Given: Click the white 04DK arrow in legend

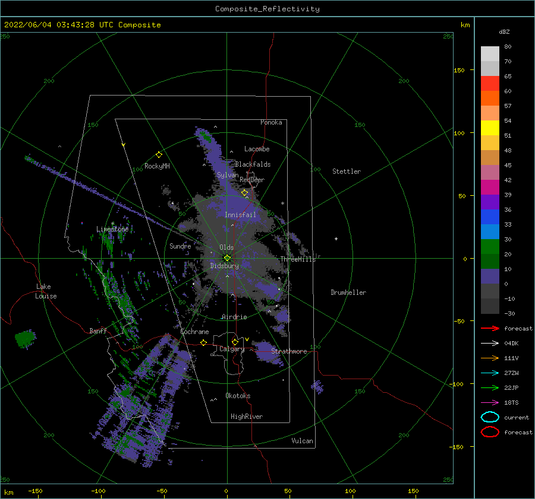Looking at the screenshot, I should tap(490, 344).
